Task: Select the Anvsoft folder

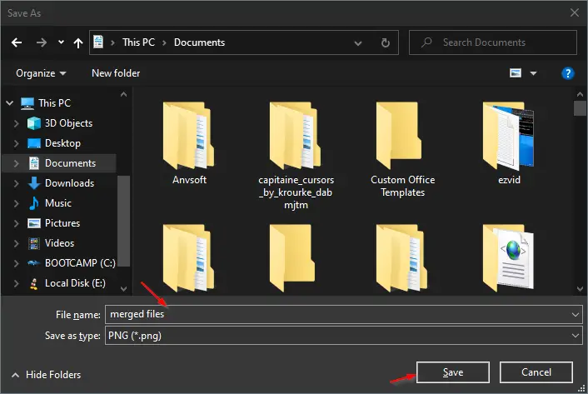Action: tap(189, 142)
